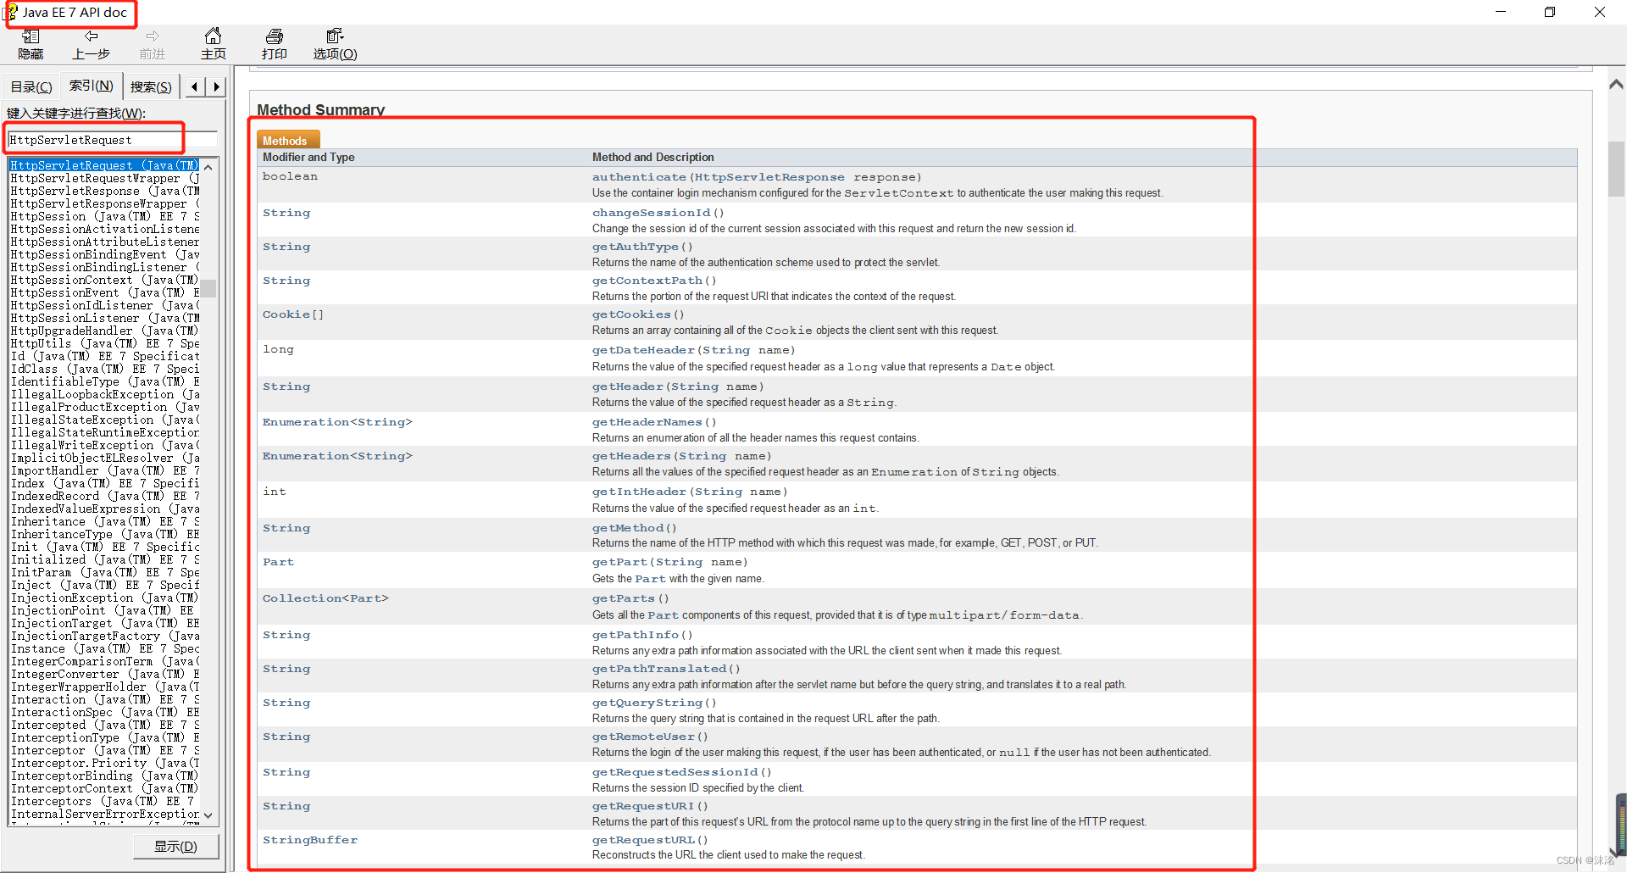Click the down arrow of the index list scrollbar

tap(208, 815)
